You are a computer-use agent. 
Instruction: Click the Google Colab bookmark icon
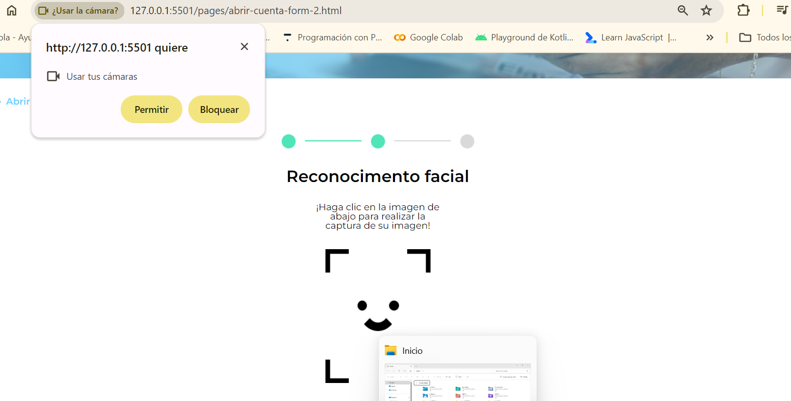click(x=400, y=37)
